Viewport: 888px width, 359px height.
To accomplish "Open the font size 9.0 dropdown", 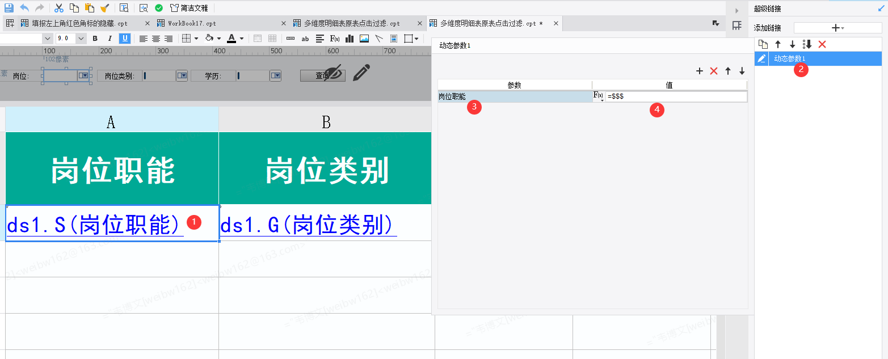I will click(x=81, y=39).
